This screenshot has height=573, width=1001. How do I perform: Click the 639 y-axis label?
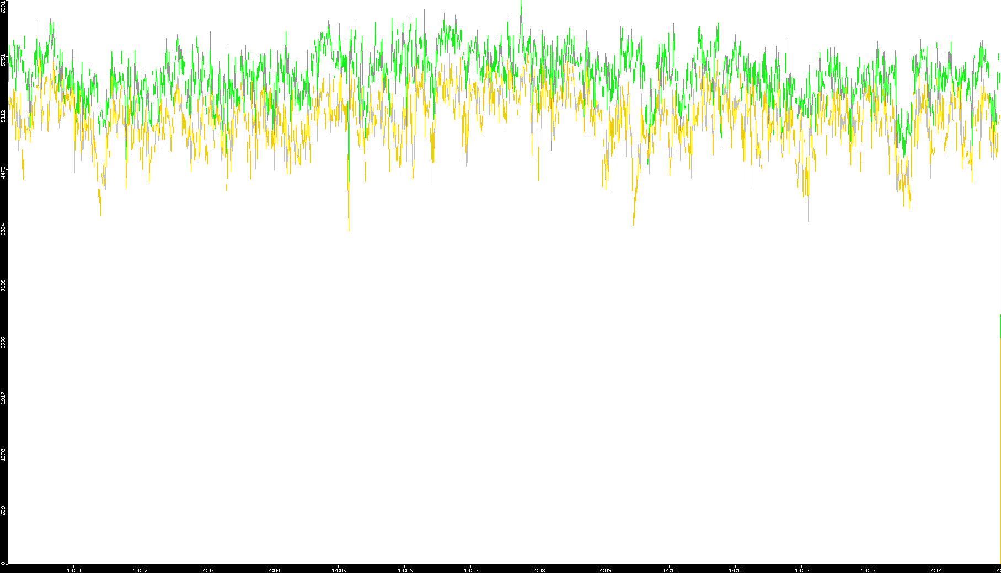pyautogui.click(x=3, y=511)
